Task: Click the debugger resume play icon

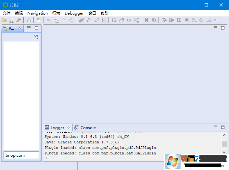Action: (x=172, y=20)
